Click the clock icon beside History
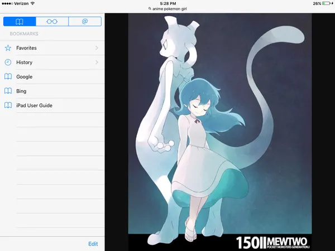The width and height of the screenshot is (335, 251). coord(8,62)
